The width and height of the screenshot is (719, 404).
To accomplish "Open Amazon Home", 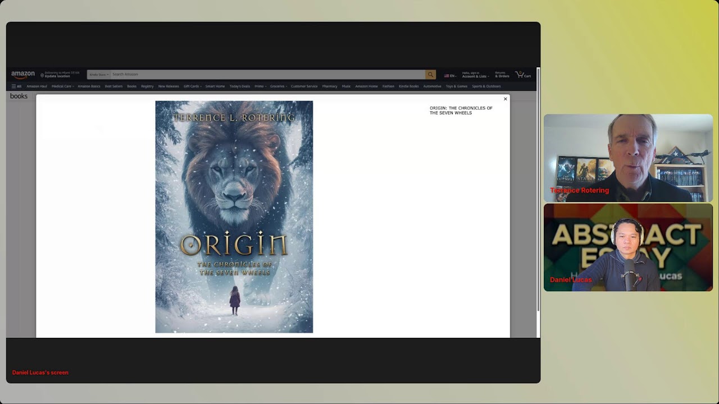I will click(x=366, y=86).
